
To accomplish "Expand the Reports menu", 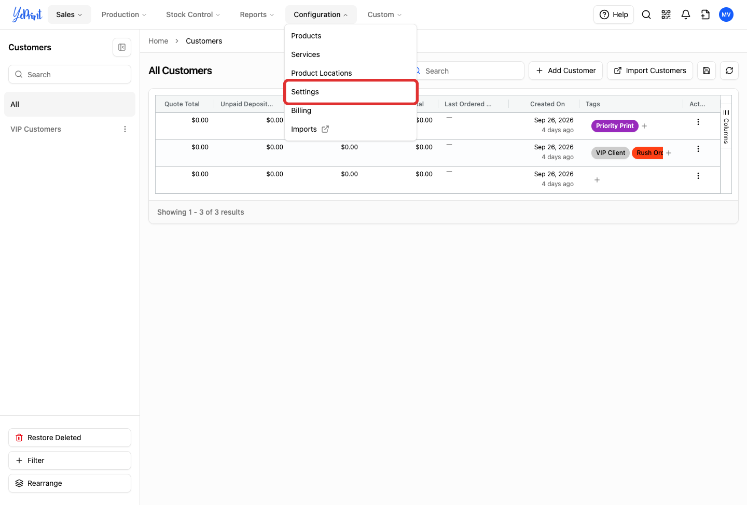I will click(257, 15).
